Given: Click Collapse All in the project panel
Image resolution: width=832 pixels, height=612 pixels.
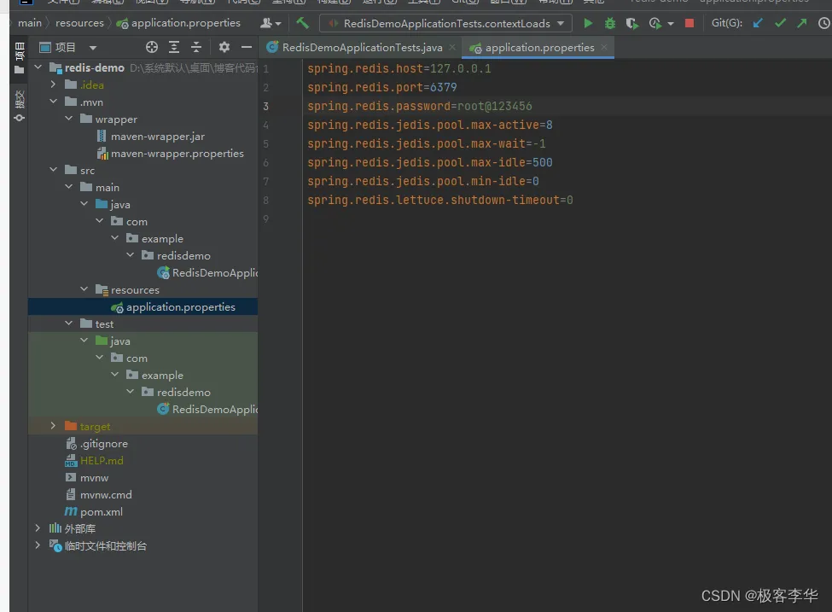Looking at the screenshot, I should pos(196,48).
